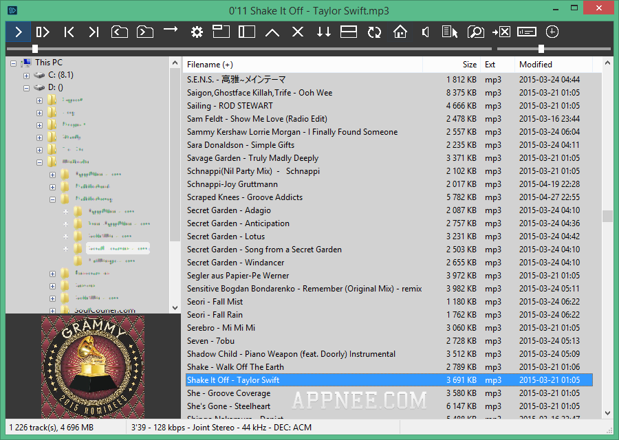This screenshot has width=619, height=440.
Task: Select Seven - 7obu track
Action: click(389, 340)
